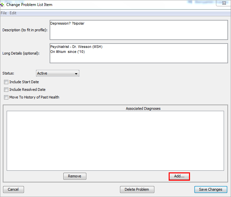Click the Associated Diagnoses header label
Viewport: 231px width, 197px height.
click(x=143, y=108)
